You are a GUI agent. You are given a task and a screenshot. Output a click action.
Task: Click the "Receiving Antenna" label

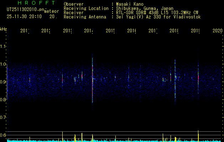[85, 17]
